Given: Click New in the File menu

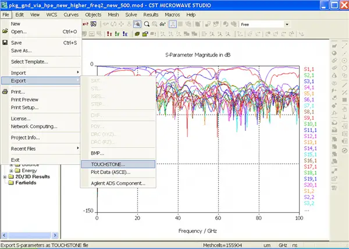Looking at the screenshot, I should [41, 24].
